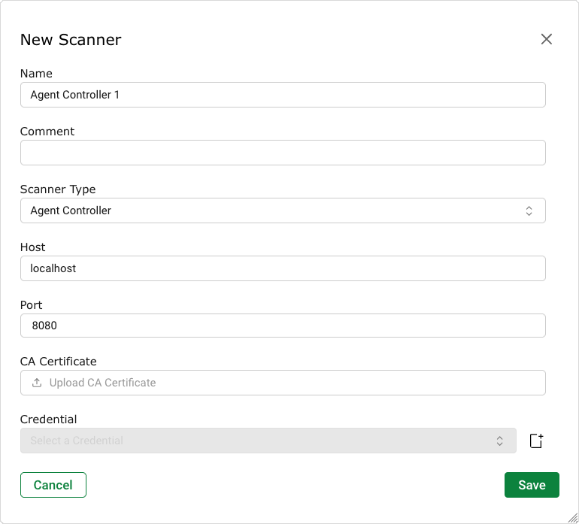Viewport: 579px width, 524px height.
Task: Select the Host field containing localhost
Action: point(283,268)
